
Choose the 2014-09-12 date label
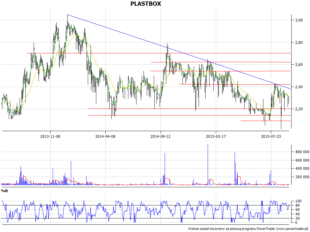(x=160, y=136)
